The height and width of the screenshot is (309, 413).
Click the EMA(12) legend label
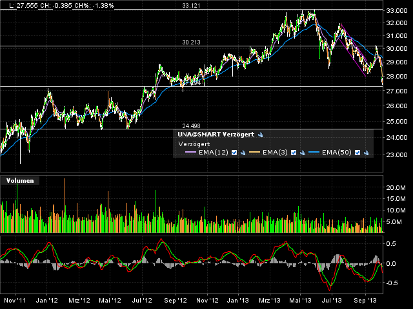click(214, 153)
